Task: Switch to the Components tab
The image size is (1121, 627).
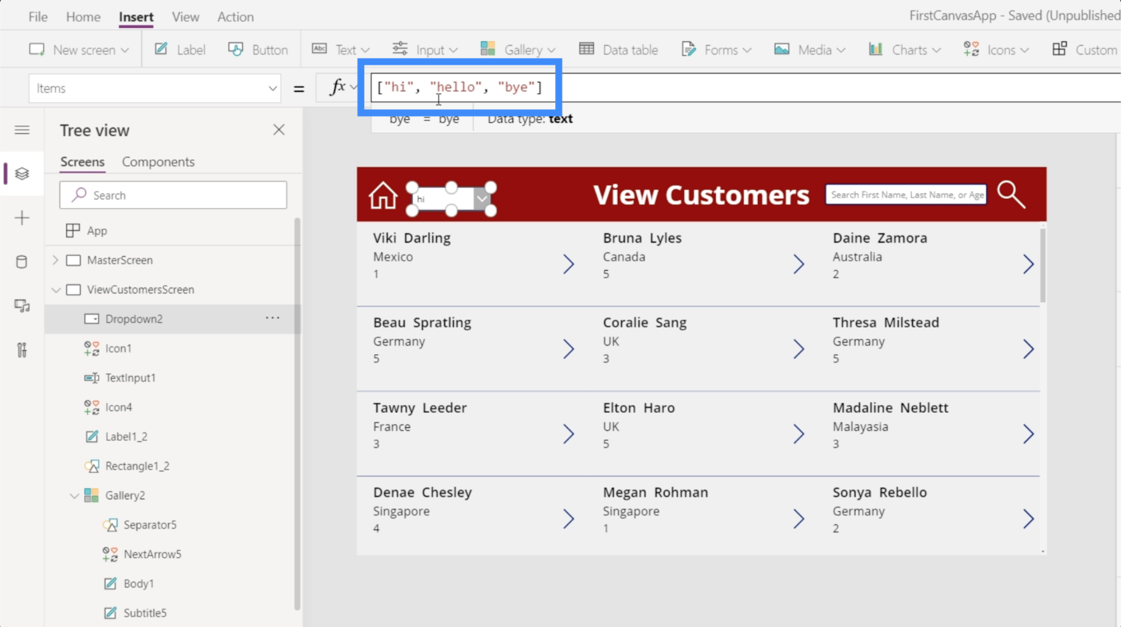Action: (158, 161)
